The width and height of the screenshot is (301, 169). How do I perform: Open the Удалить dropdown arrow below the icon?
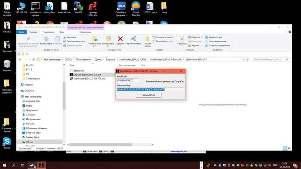(120, 46)
